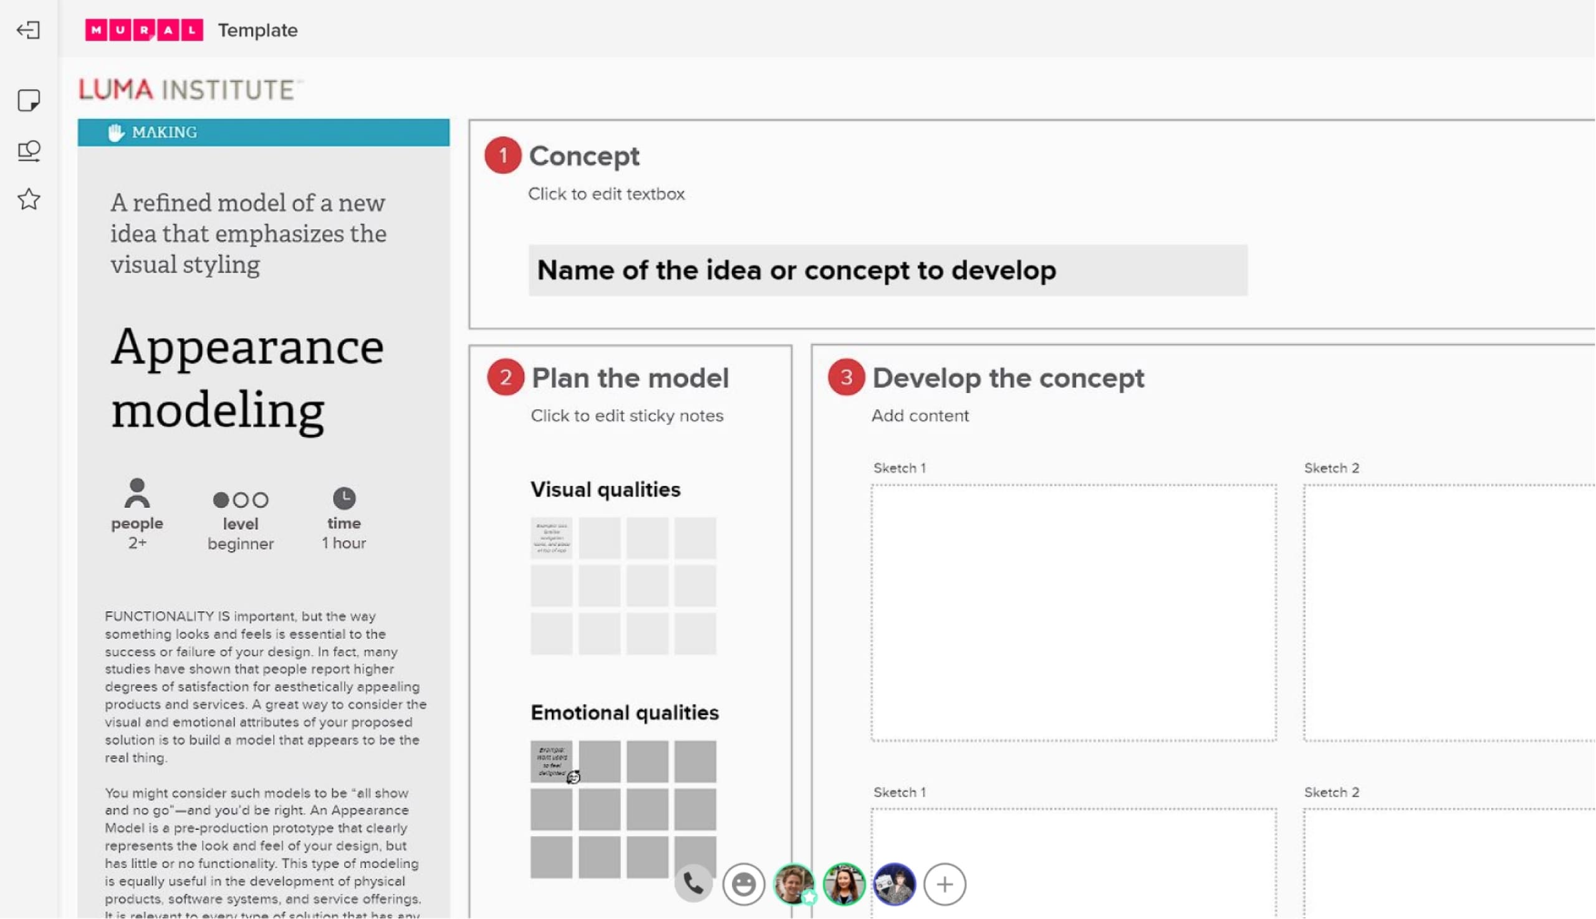Click the star favorites icon in sidebar
The height and width of the screenshot is (919, 1596).
(x=29, y=199)
